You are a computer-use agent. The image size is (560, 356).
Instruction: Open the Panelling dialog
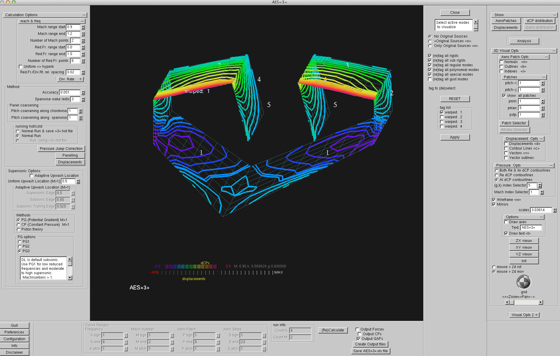pos(70,155)
